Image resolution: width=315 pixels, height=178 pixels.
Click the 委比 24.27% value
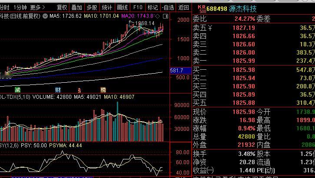(245, 19)
